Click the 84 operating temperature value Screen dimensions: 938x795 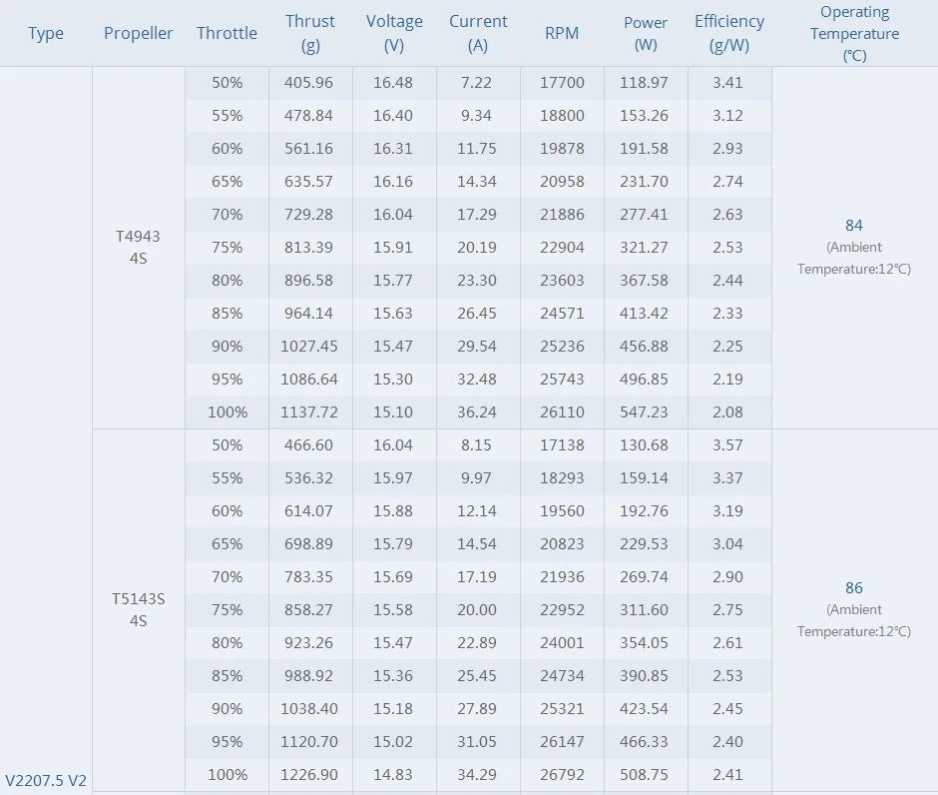point(853,226)
